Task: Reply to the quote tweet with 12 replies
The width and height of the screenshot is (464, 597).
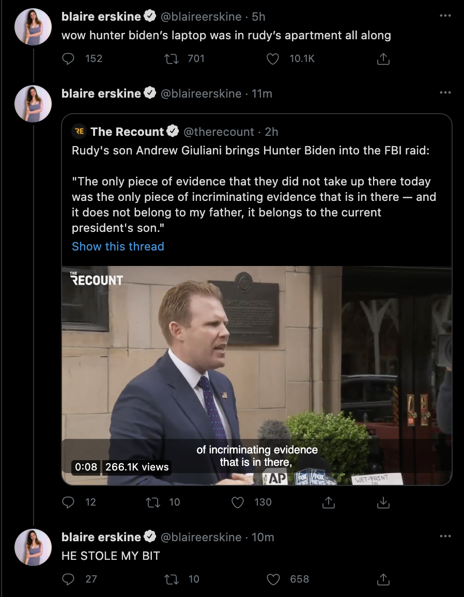Action: point(68,502)
